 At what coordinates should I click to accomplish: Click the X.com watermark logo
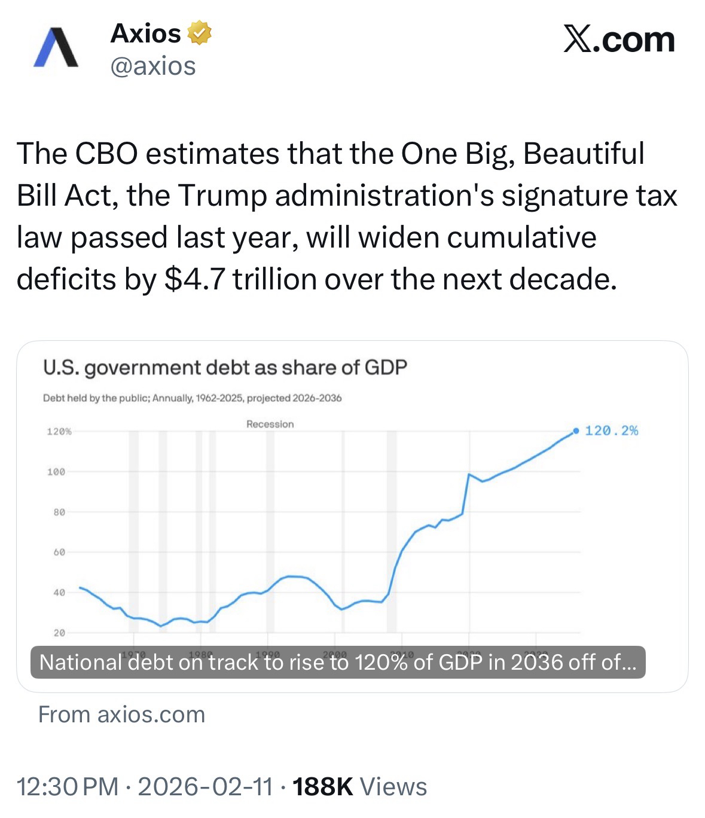coord(619,40)
